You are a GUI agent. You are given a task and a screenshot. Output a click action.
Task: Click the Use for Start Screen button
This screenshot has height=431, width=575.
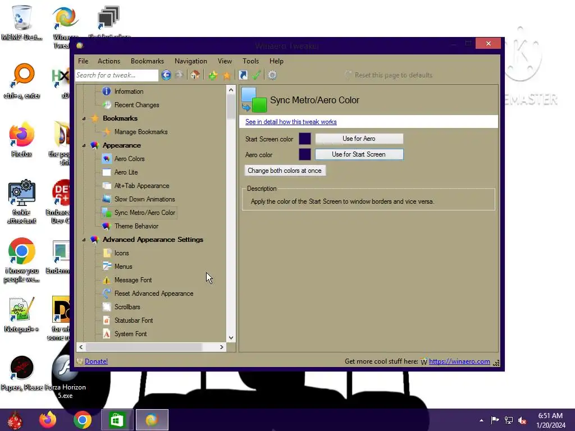click(x=359, y=154)
